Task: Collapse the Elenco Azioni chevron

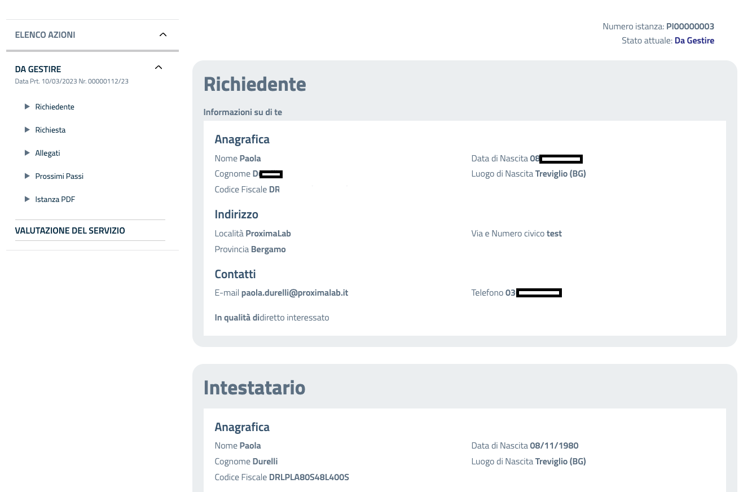Action: pyautogui.click(x=163, y=35)
